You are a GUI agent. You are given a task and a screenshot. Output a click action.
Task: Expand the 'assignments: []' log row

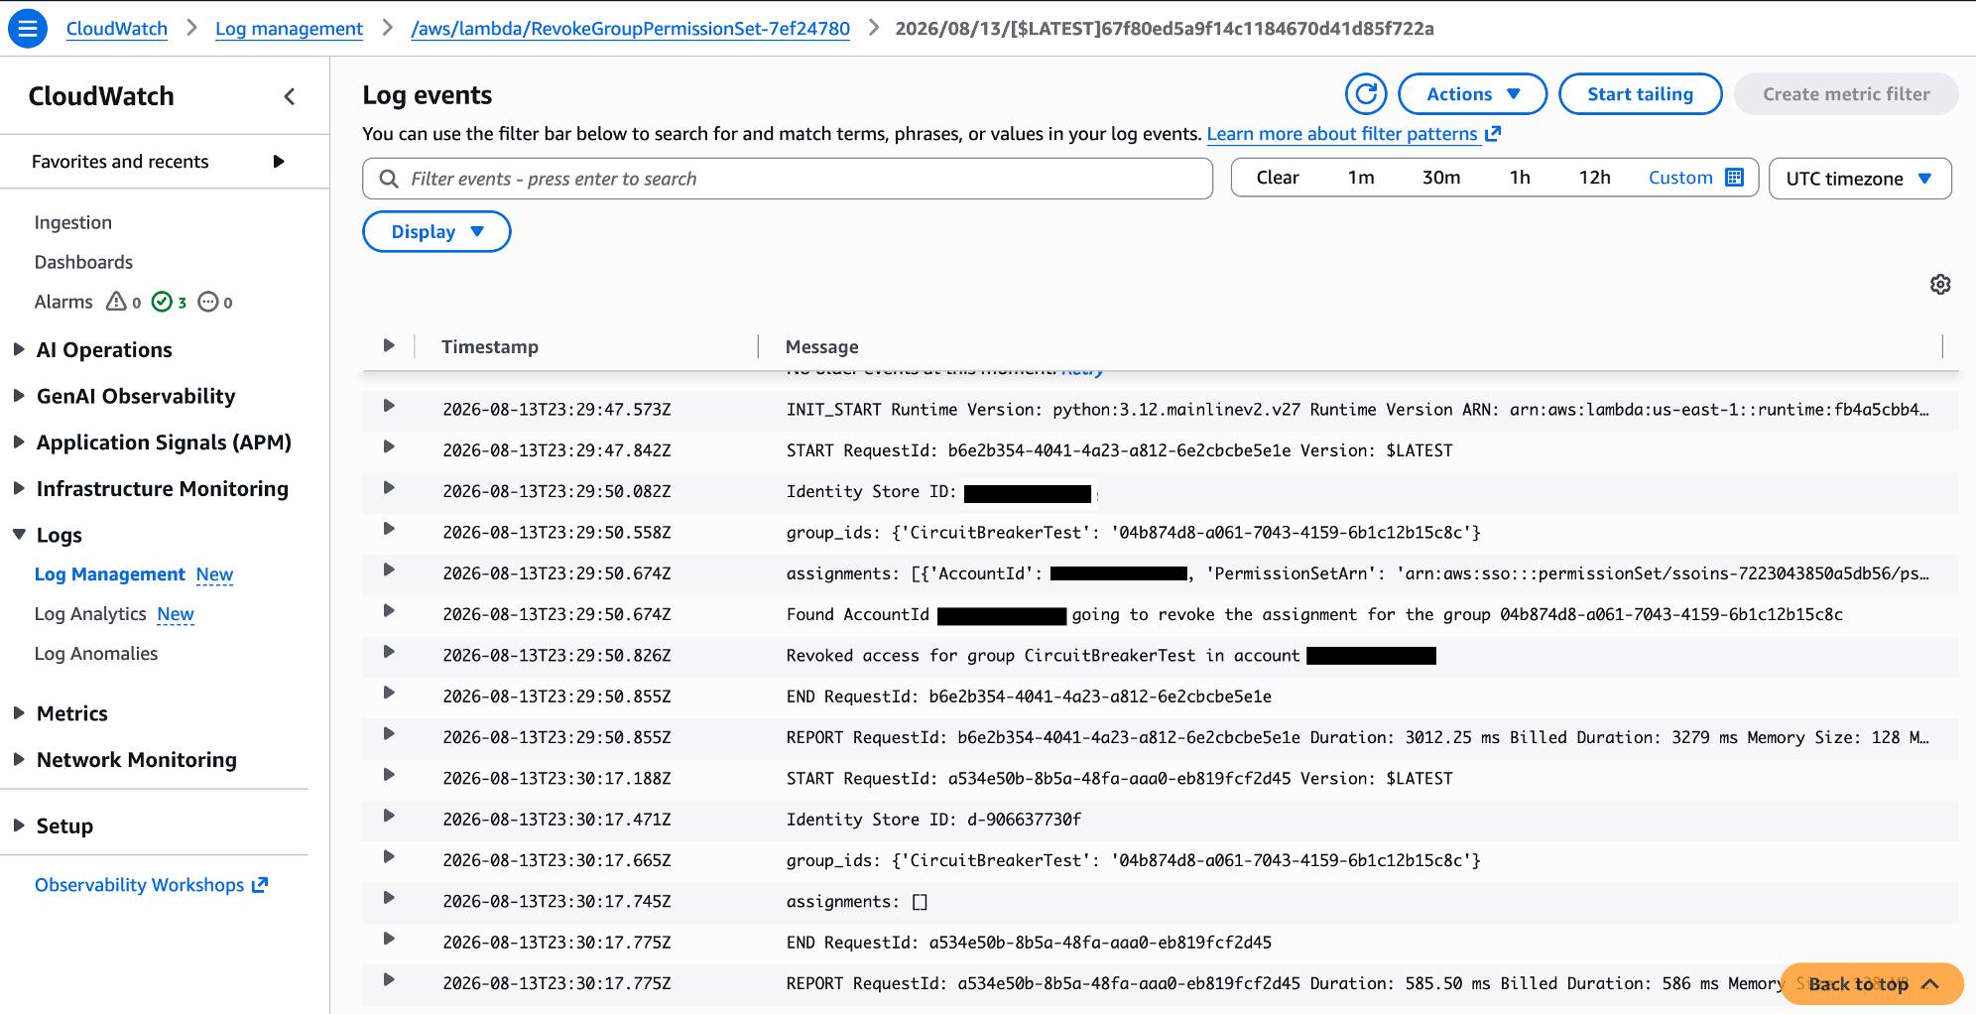pos(389,898)
